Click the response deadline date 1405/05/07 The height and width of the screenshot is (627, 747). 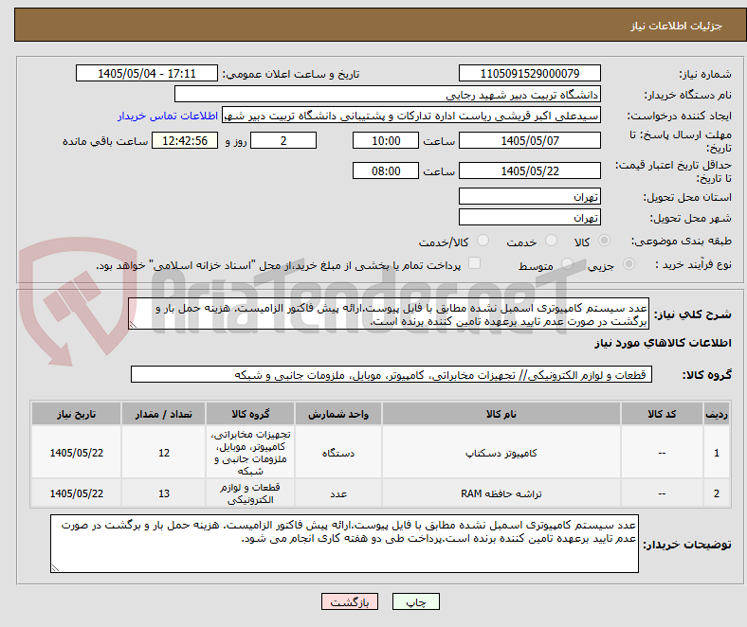click(x=530, y=140)
